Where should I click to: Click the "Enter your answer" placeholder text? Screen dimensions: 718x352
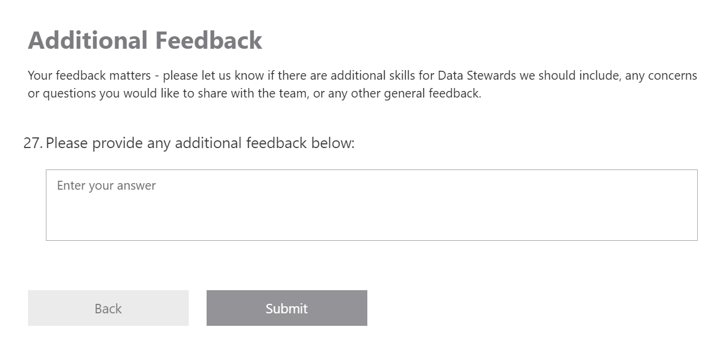(x=106, y=186)
